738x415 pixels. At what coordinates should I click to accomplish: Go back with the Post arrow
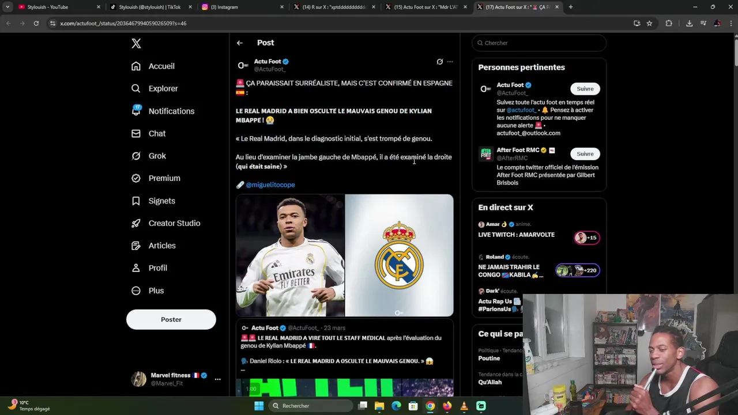tap(239, 43)
